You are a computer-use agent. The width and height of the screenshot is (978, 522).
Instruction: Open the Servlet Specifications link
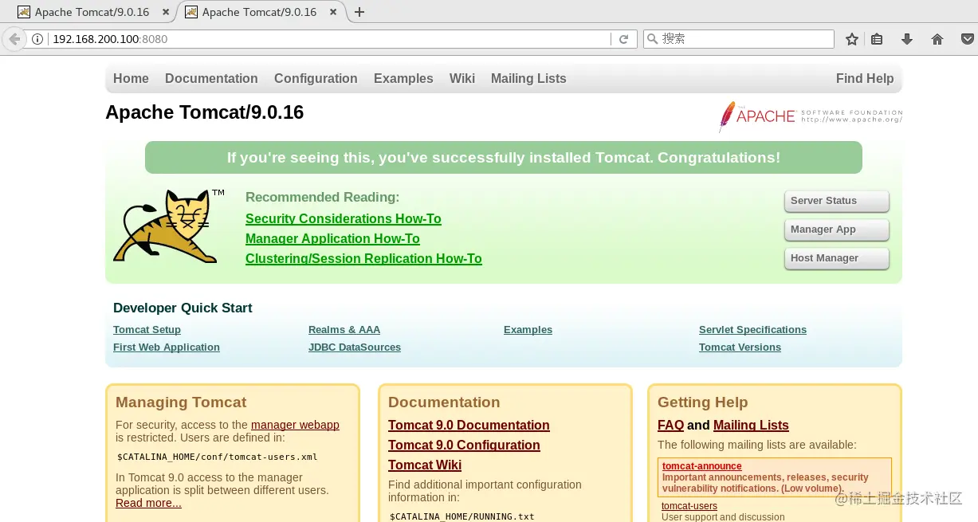752,330
